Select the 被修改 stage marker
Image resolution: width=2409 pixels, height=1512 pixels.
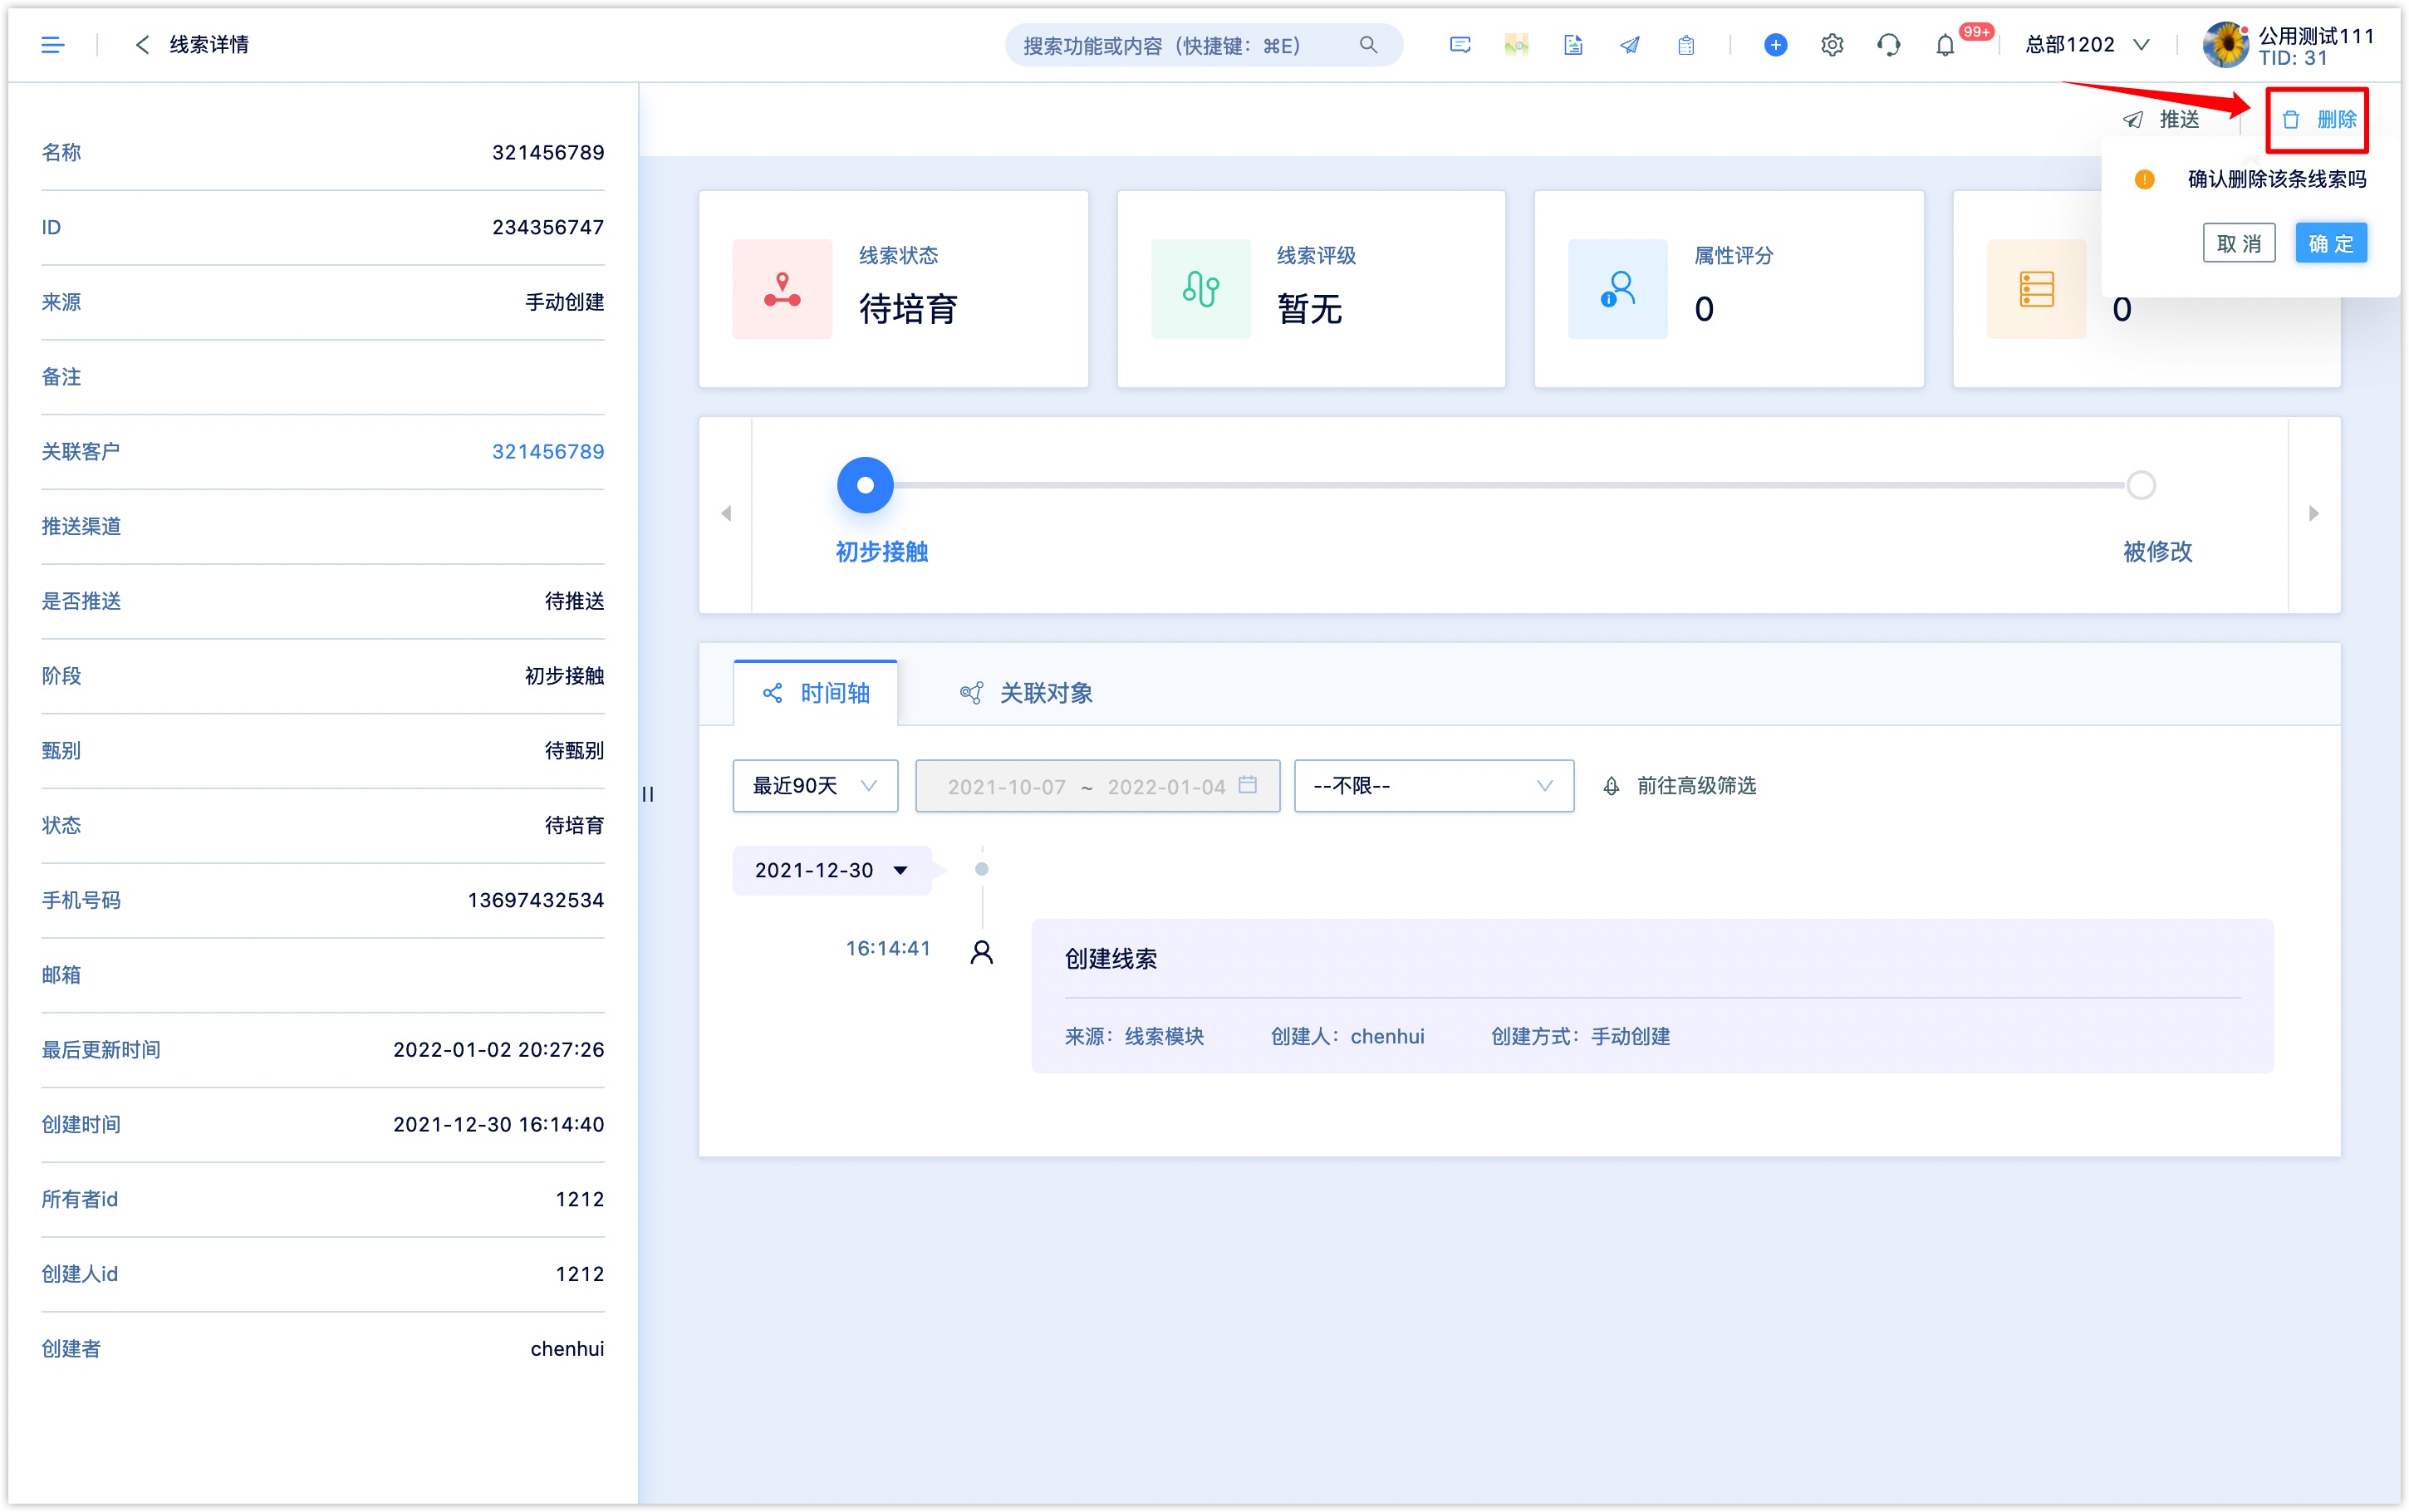tap(2140, 485)
